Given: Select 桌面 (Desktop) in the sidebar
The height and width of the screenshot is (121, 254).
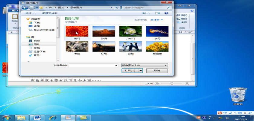Looking at the screenshot, I should point(36,26).
